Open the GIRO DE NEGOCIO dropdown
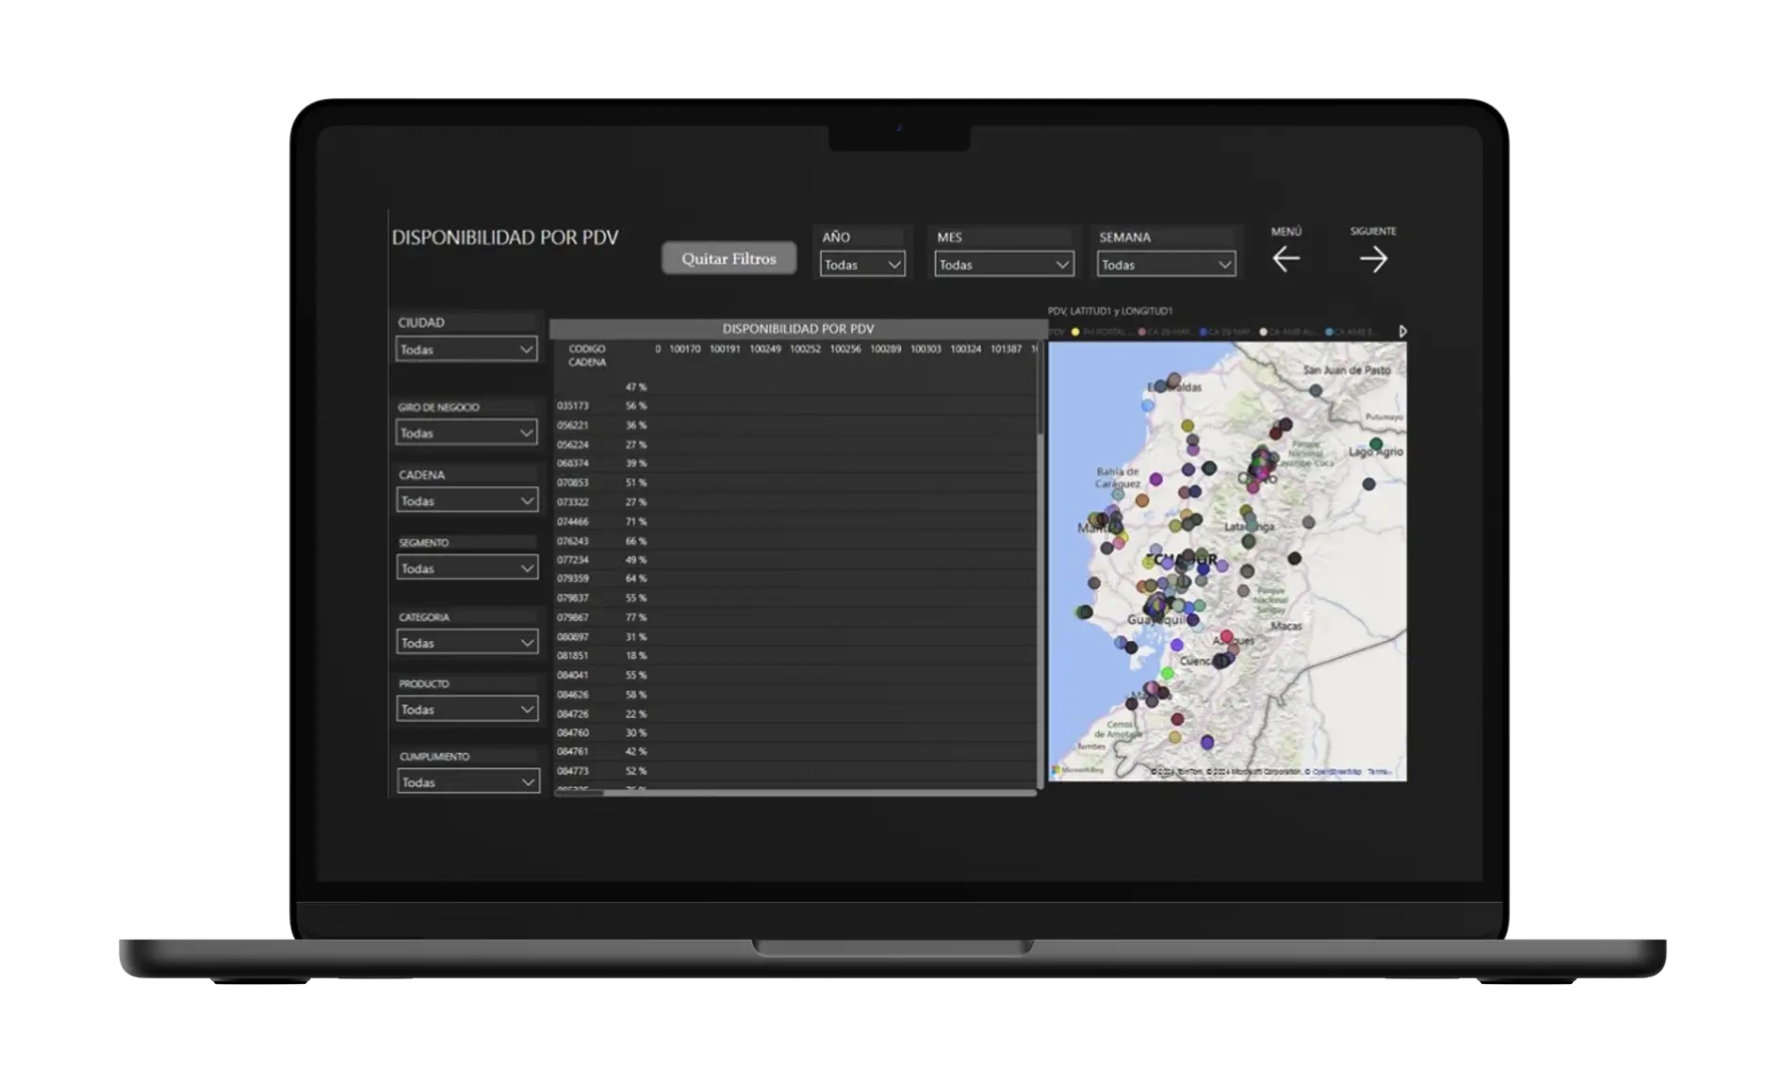The height and width of the screenshot is (1082, 1786). point(467,434)
